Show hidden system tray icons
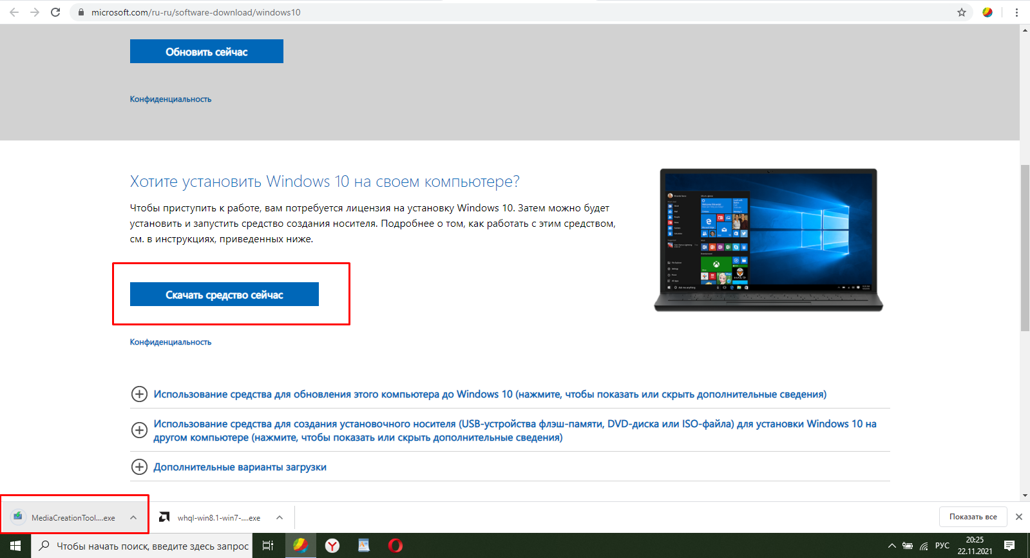Screen dimensions: 1030x558 tap(892, 546)
